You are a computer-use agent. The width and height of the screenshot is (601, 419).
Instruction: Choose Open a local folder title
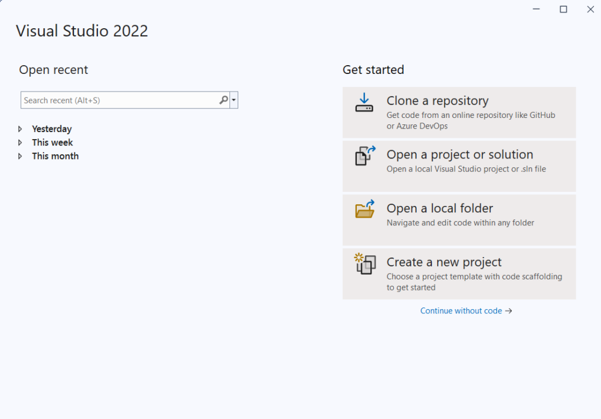pos(440,208)
